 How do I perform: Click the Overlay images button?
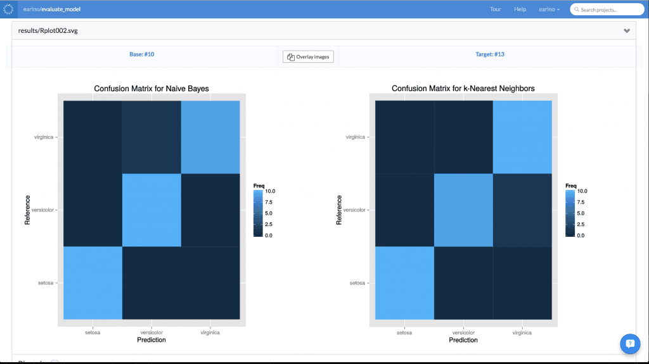pyautogui.click(x=308, y=57)
